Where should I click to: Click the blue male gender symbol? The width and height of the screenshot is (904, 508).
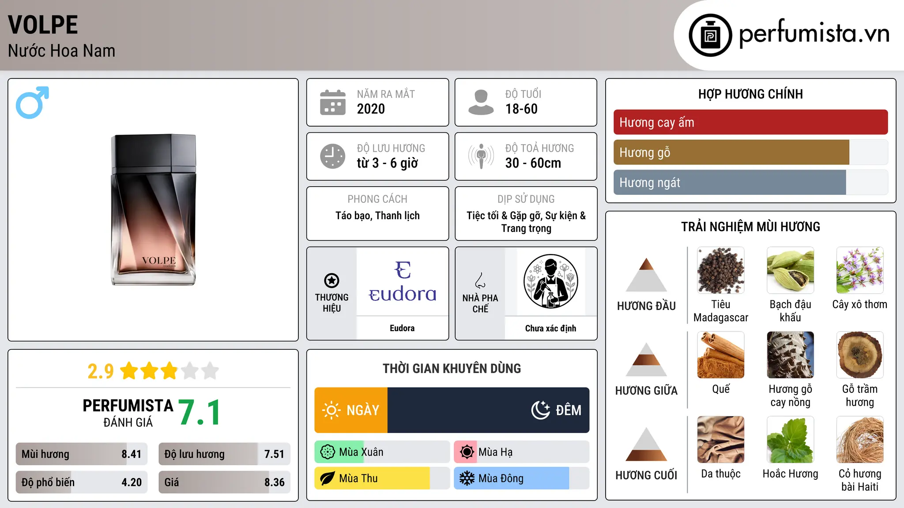[x=32, y=102]
